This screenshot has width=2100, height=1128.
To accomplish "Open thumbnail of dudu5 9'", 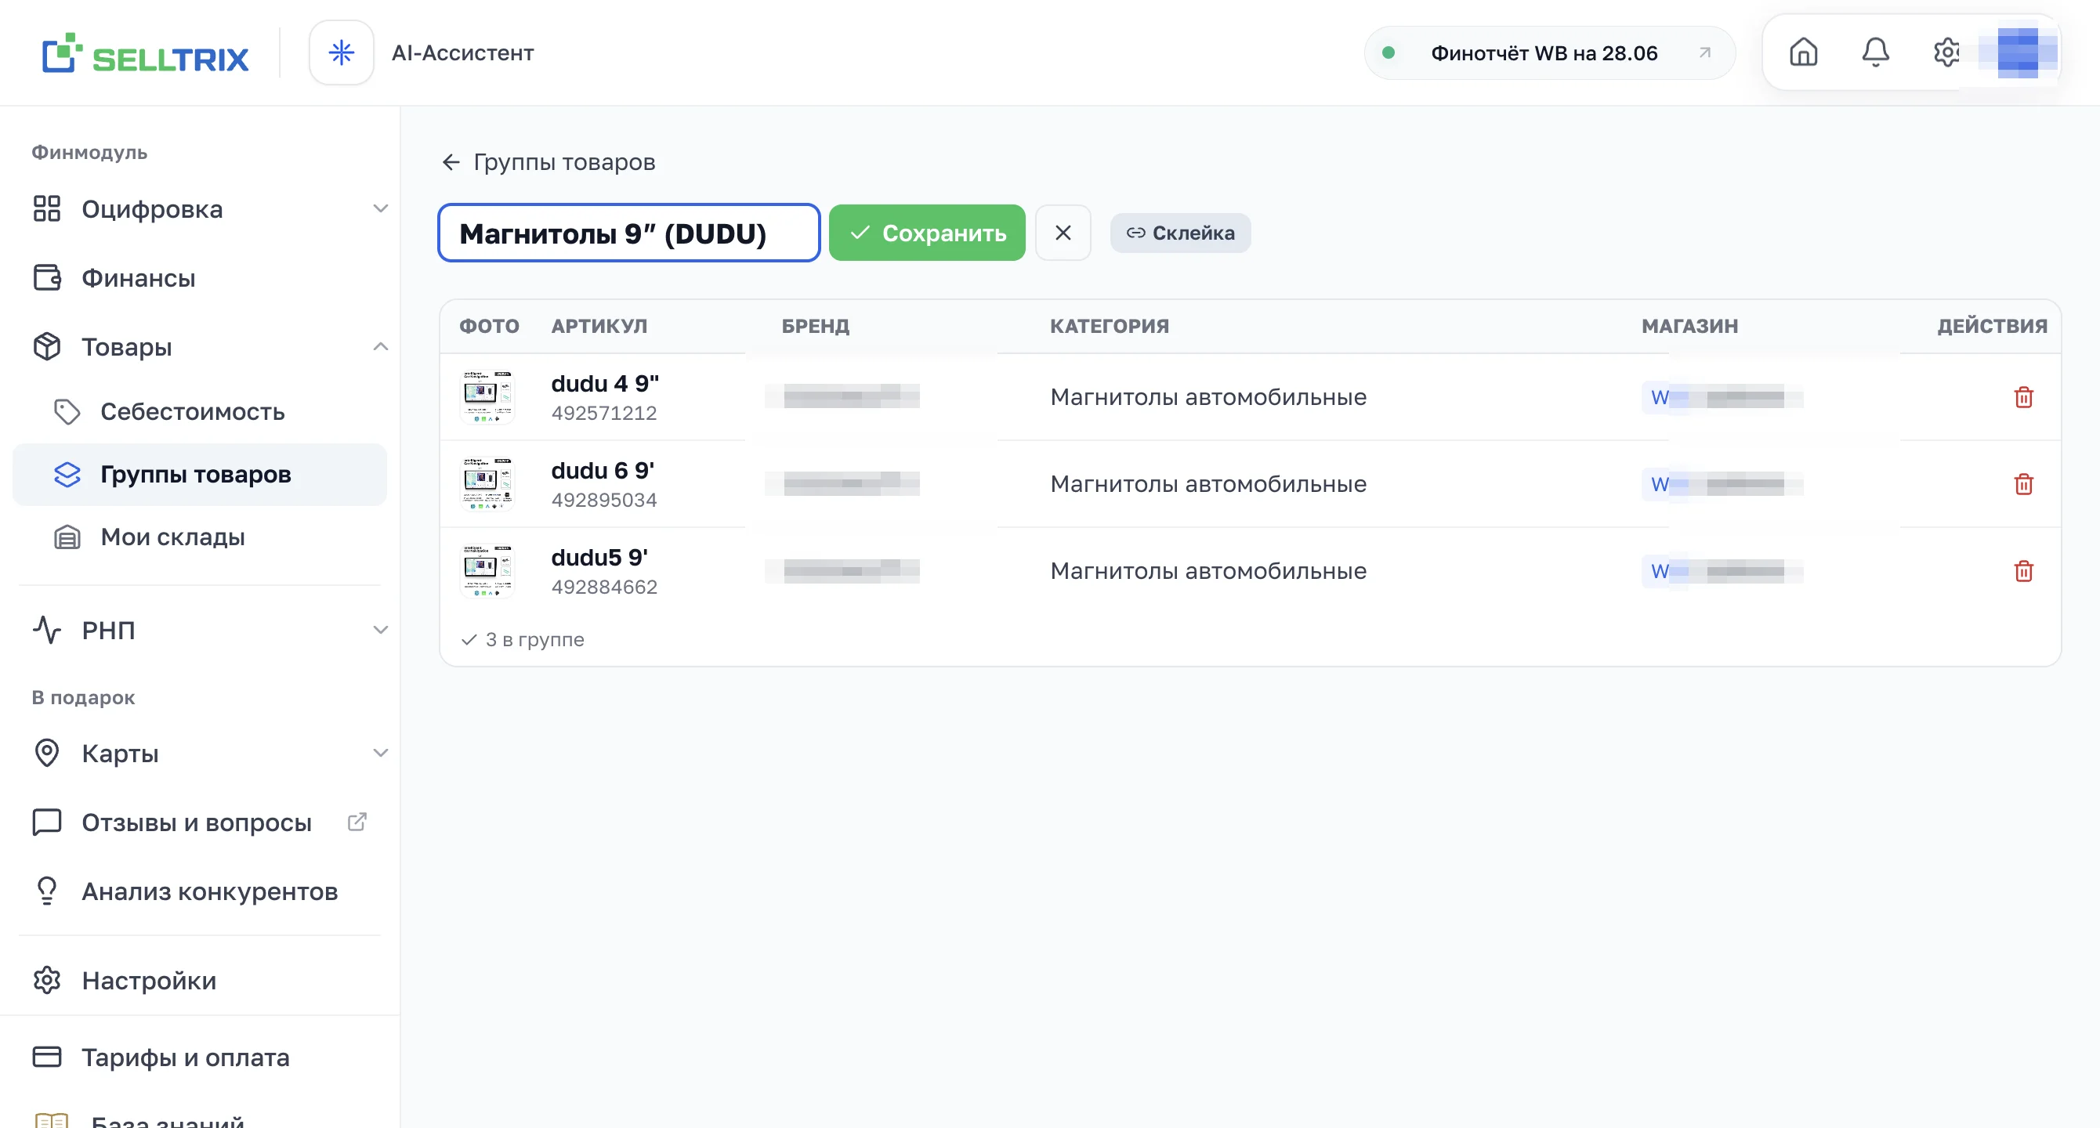I will [487, 571].
